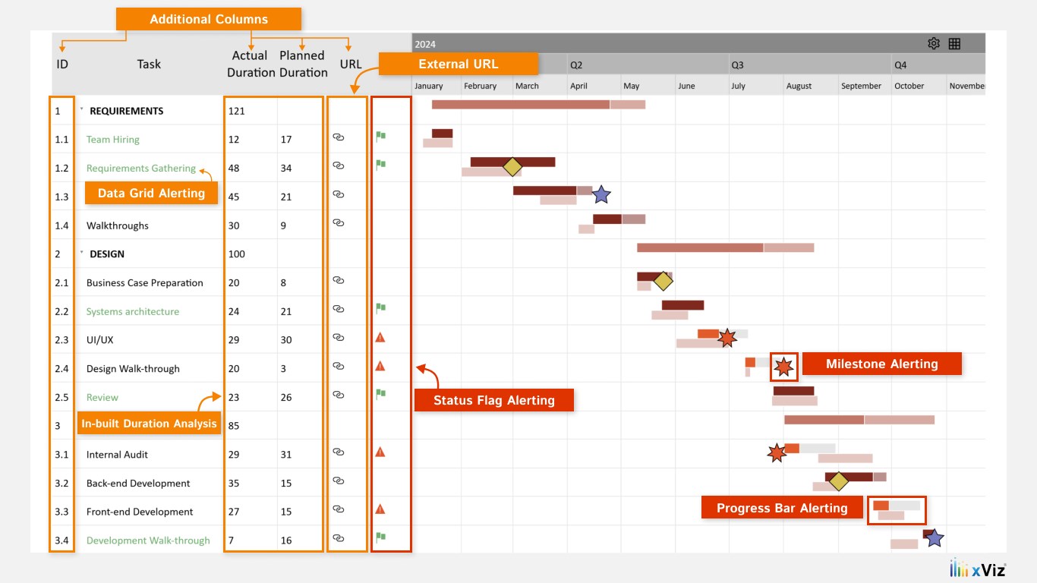The width and height of the screenshot is (1037, 583).
Task: Click the red warning icon for UI/UX
Action: pos(380,337)
